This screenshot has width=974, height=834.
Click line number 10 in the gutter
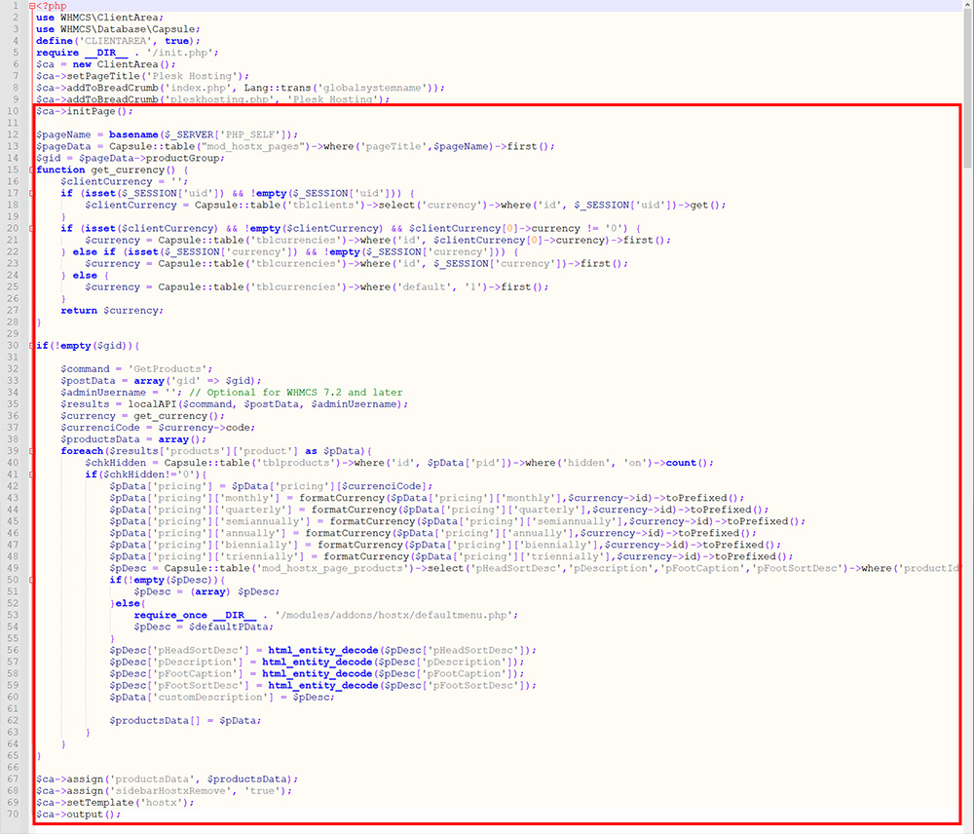14,111
